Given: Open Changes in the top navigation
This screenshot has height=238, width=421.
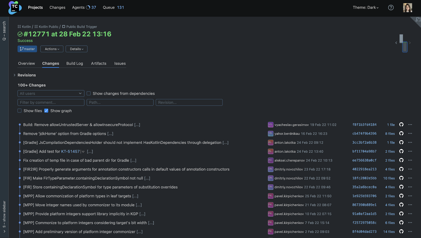Looking at the screenshot, I should (x=57, y=7).
